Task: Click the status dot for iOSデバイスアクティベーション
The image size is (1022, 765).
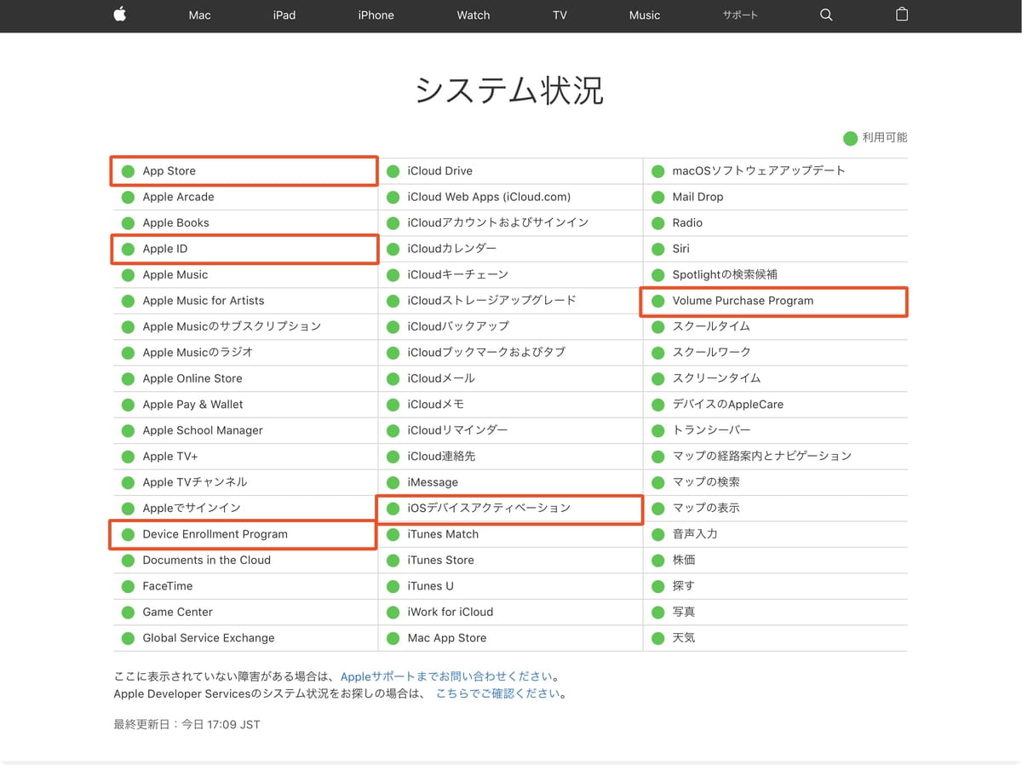Action: pos(393,509)
